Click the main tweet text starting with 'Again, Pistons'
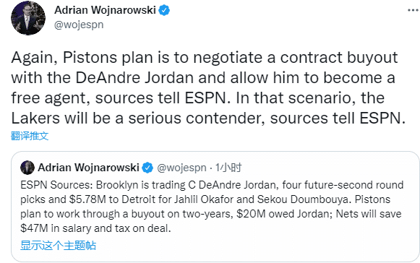The image size is (420, 263). point(208,87)
